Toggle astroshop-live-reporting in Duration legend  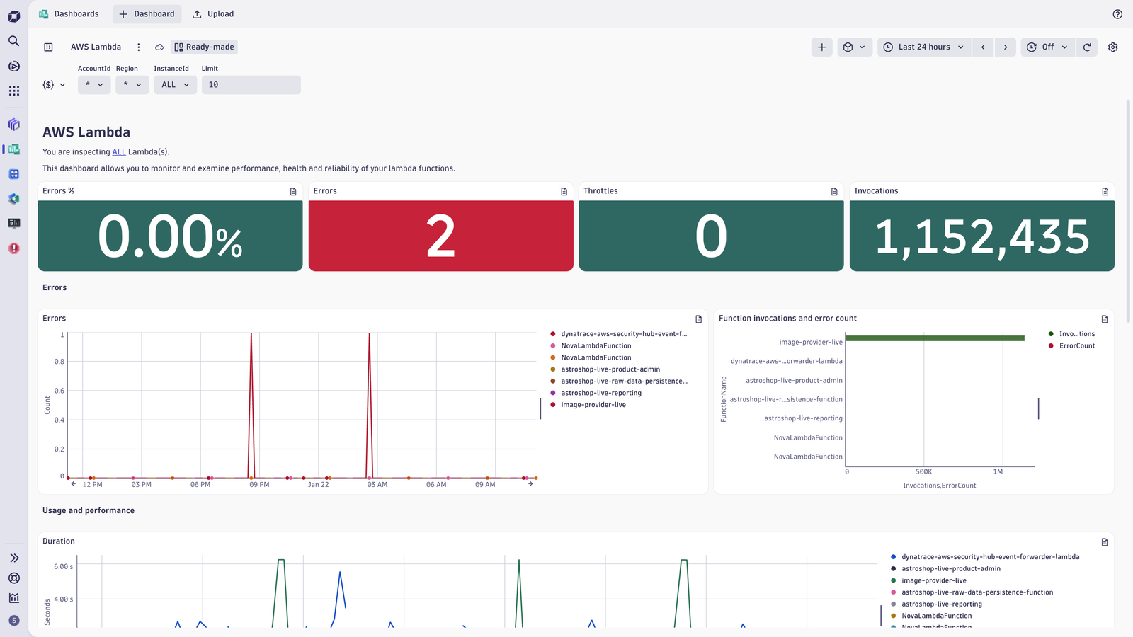[x=936, y=604]
